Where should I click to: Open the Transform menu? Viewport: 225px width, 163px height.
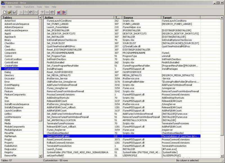[29, 7]
